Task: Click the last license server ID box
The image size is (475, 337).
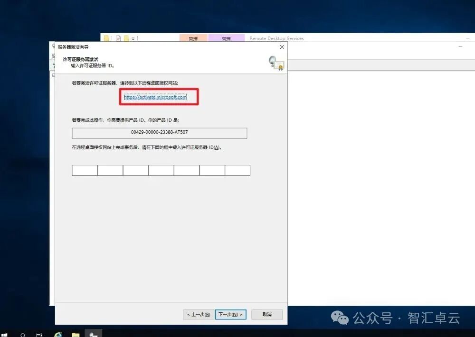Action: tap(237, 170)
